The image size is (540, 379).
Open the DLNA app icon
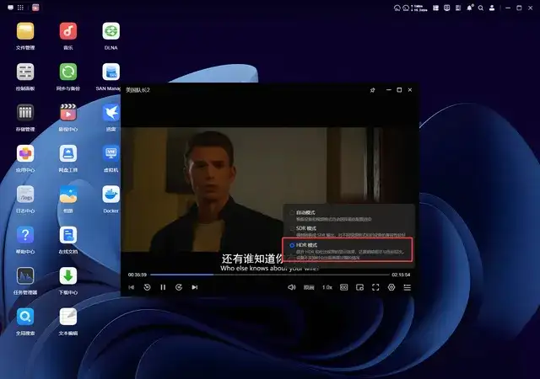click(111, 32)
